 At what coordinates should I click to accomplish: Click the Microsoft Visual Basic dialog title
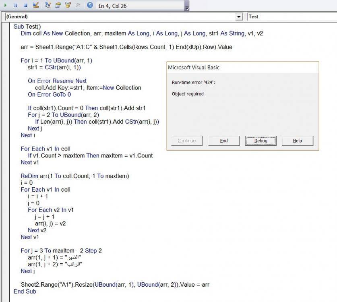coord(194,68)
